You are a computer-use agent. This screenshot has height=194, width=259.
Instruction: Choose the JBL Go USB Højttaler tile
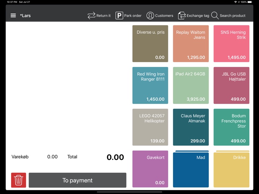231,85
